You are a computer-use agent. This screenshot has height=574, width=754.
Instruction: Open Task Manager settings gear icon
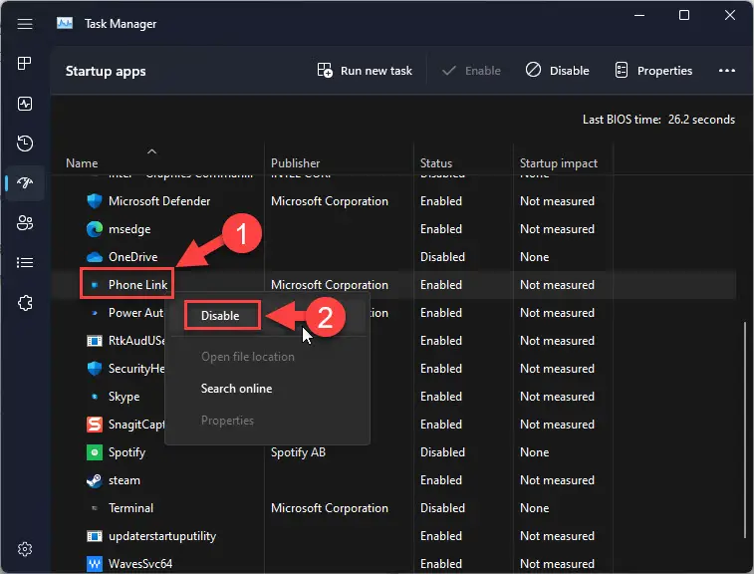(x=25, y=549)
